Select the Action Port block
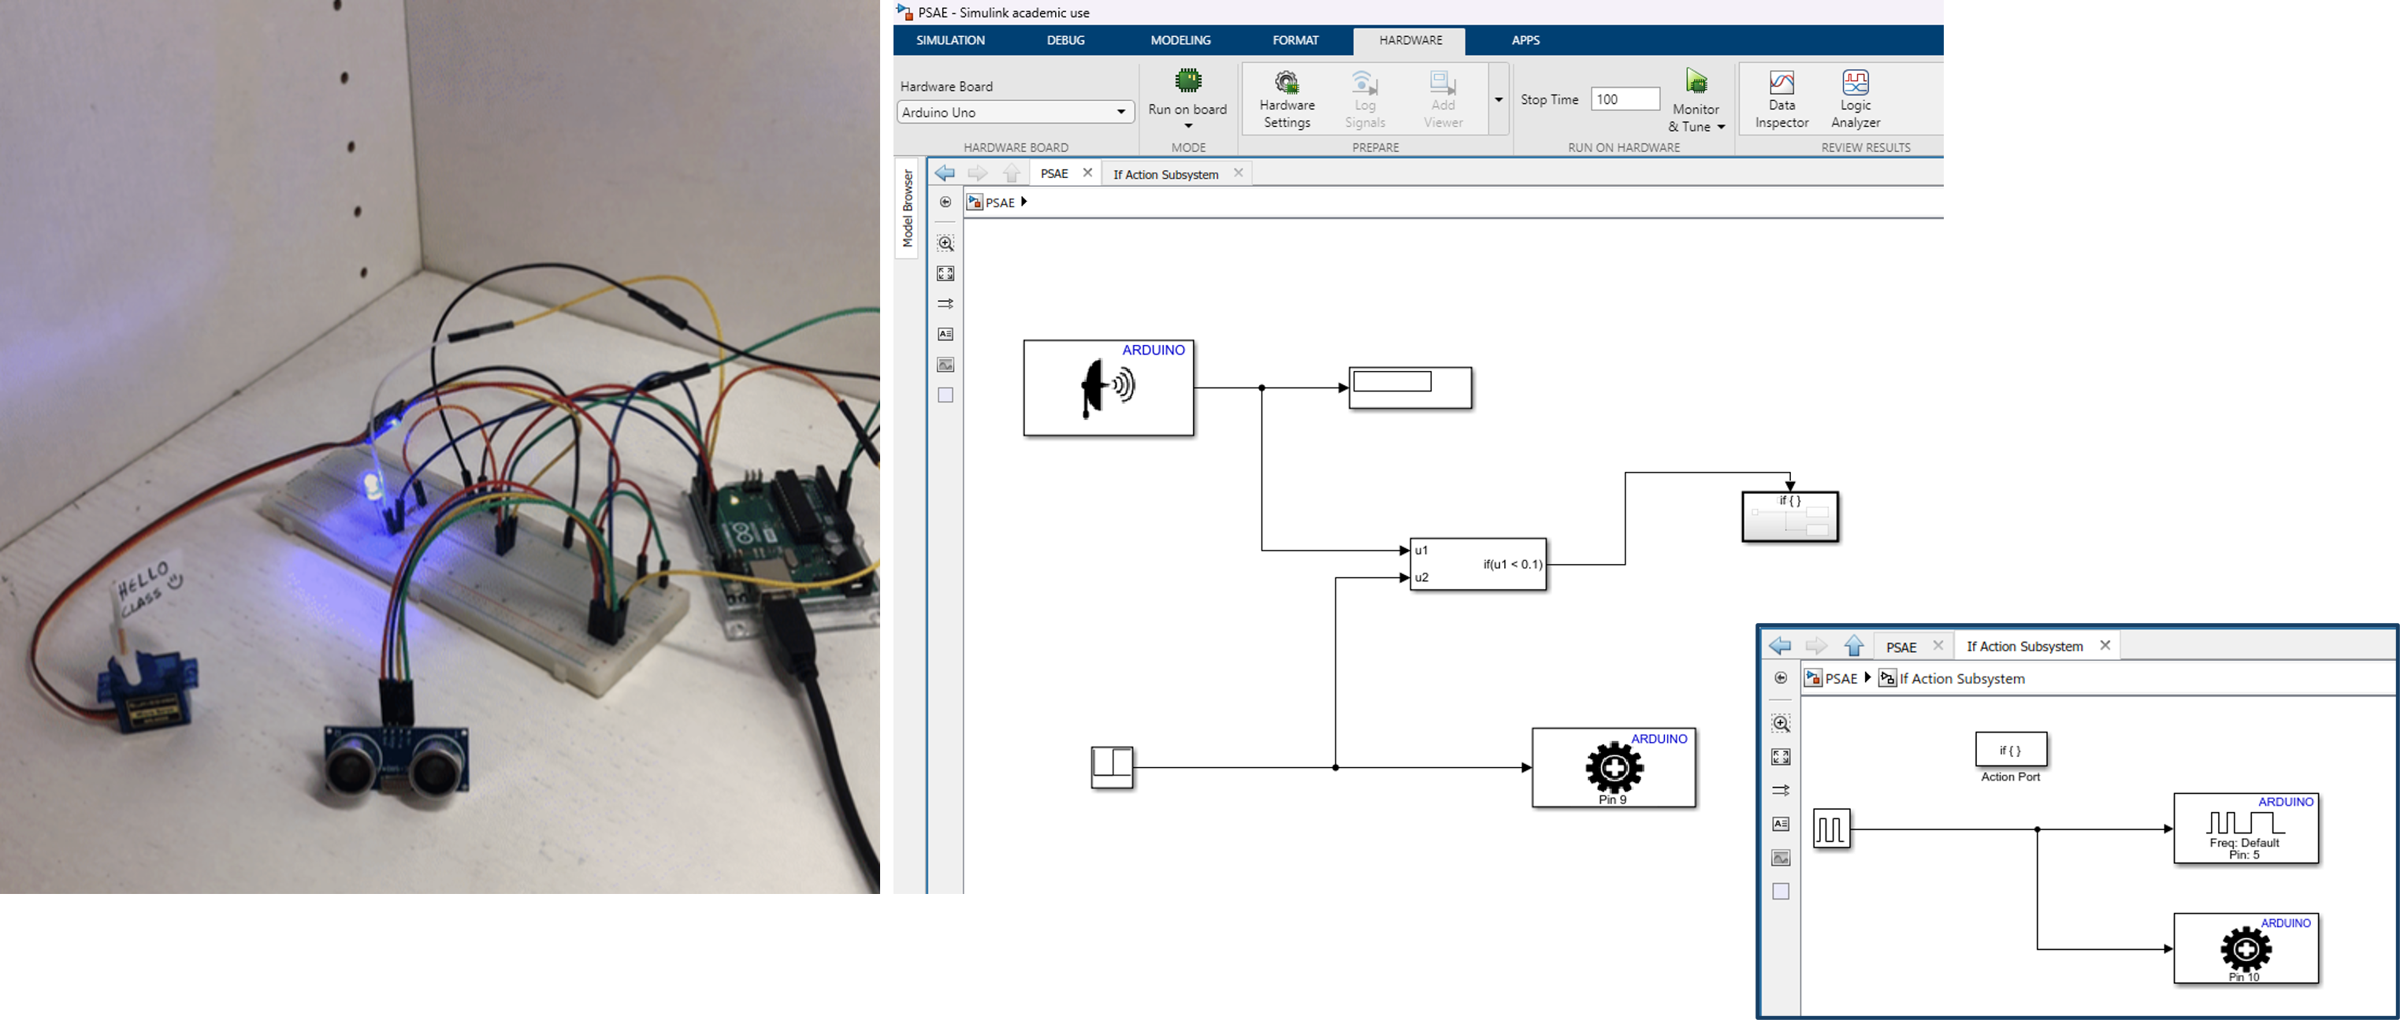 click(2011, 749)
